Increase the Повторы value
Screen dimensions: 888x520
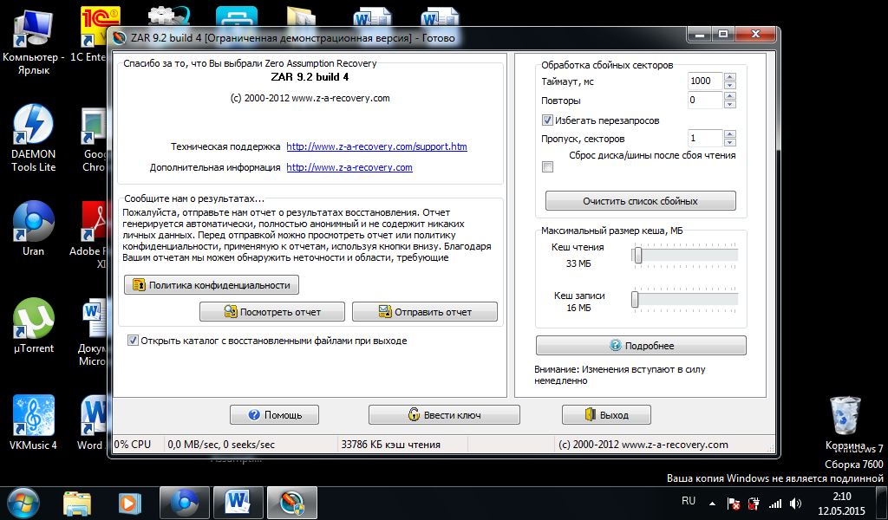(730, 96)
